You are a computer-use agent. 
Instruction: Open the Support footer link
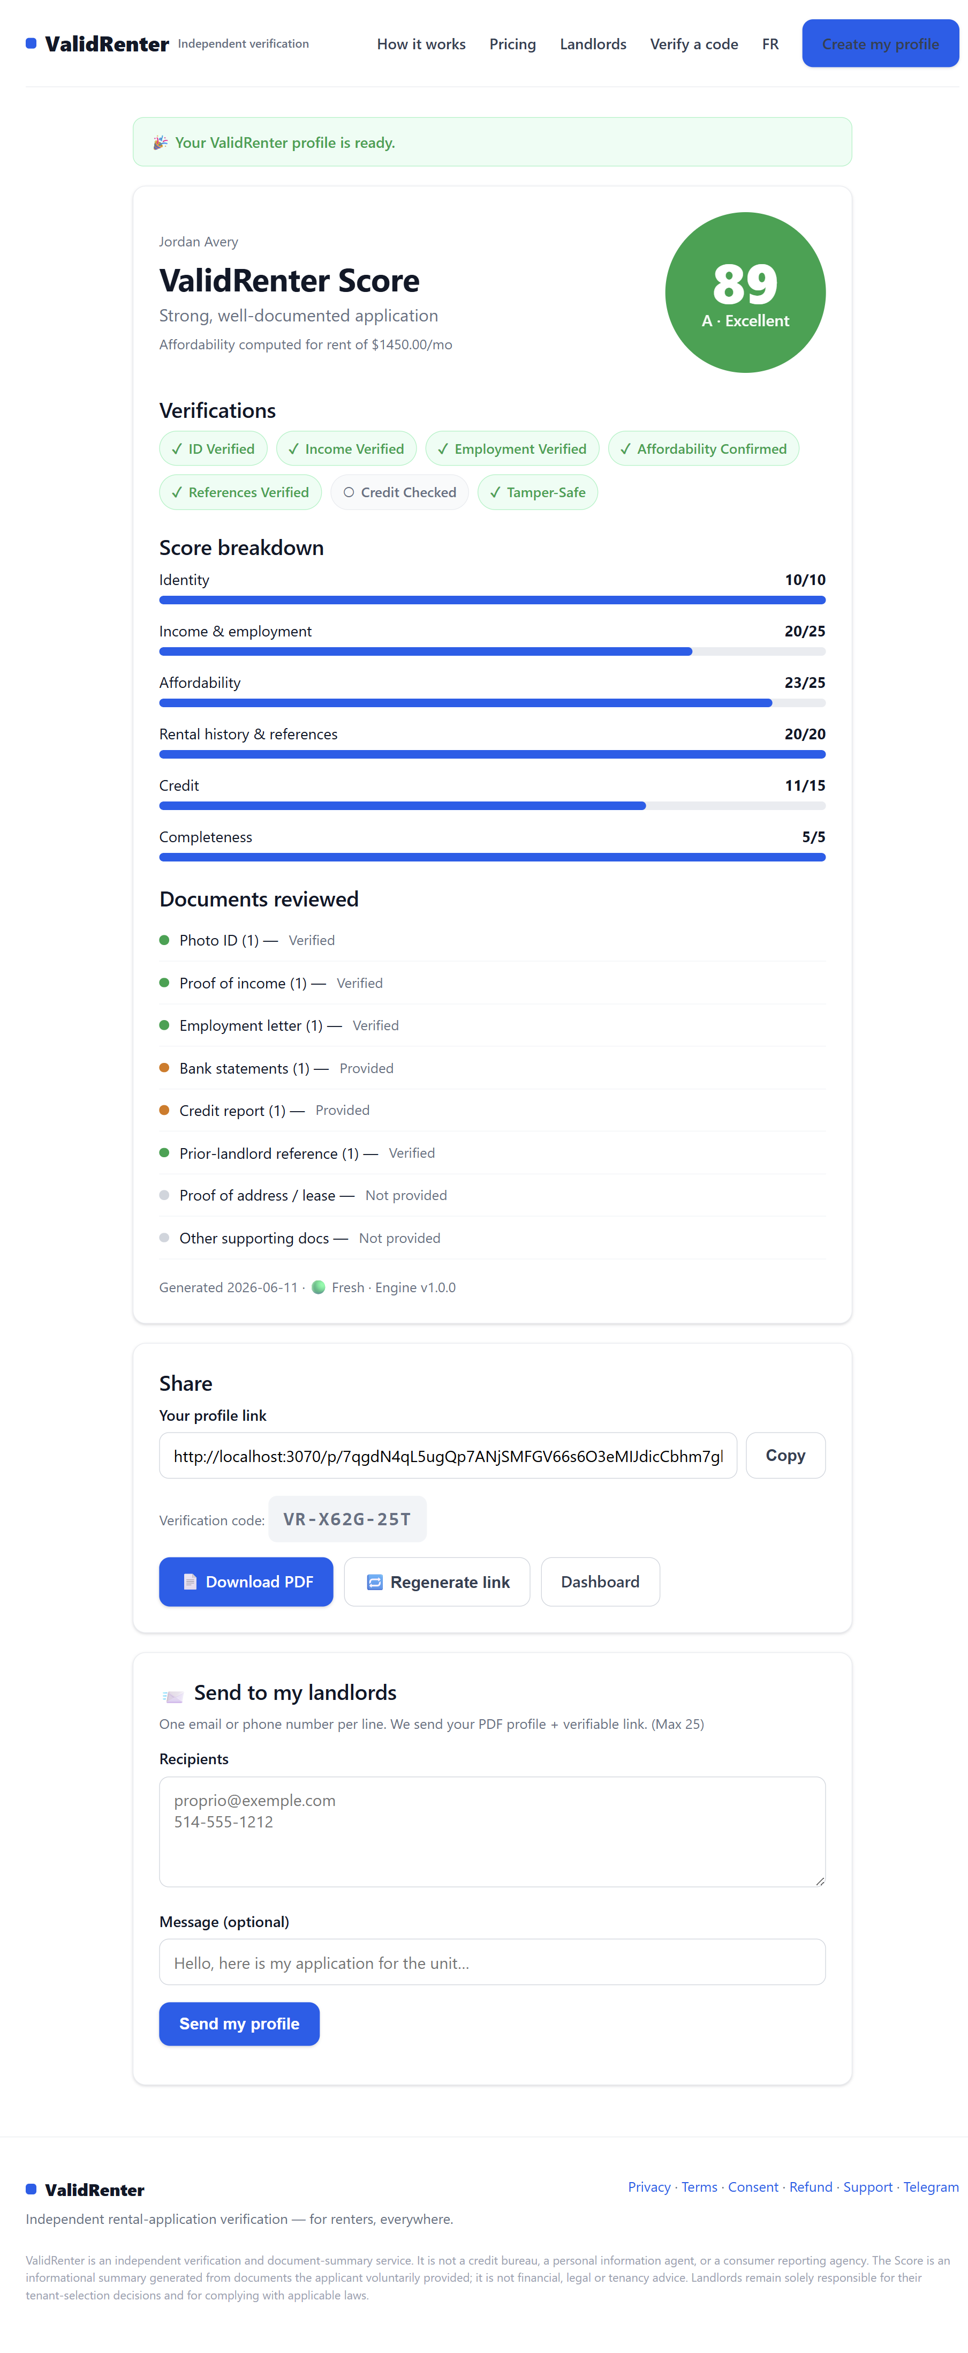[x=867, y=2187]
